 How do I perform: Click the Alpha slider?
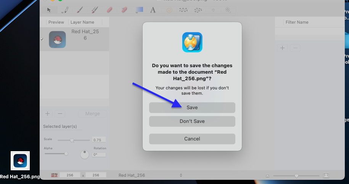point(56,154)
